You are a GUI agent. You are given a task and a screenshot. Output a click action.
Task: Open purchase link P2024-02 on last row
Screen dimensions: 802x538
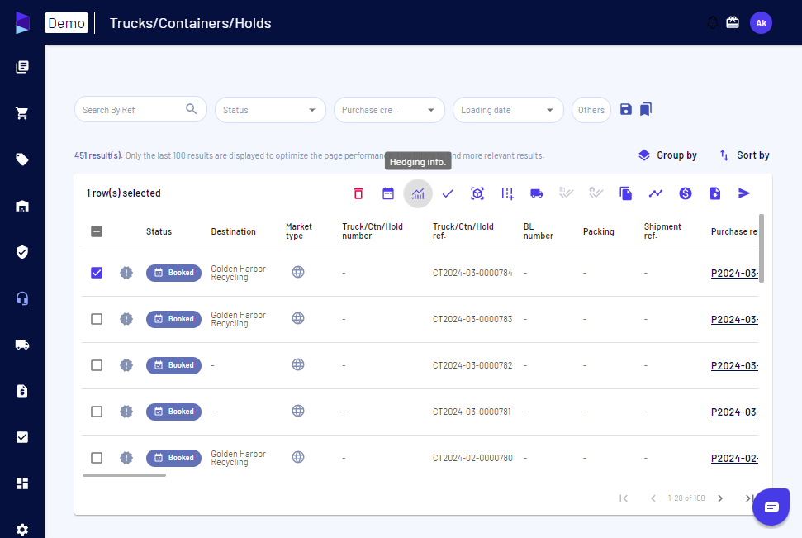[x=734, y=458]
